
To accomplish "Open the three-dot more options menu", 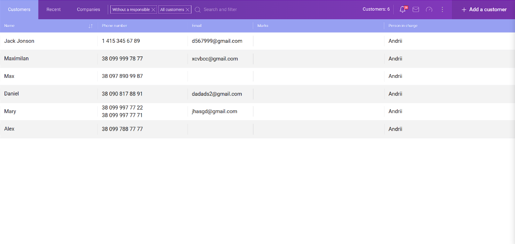I will click(442, 9).
